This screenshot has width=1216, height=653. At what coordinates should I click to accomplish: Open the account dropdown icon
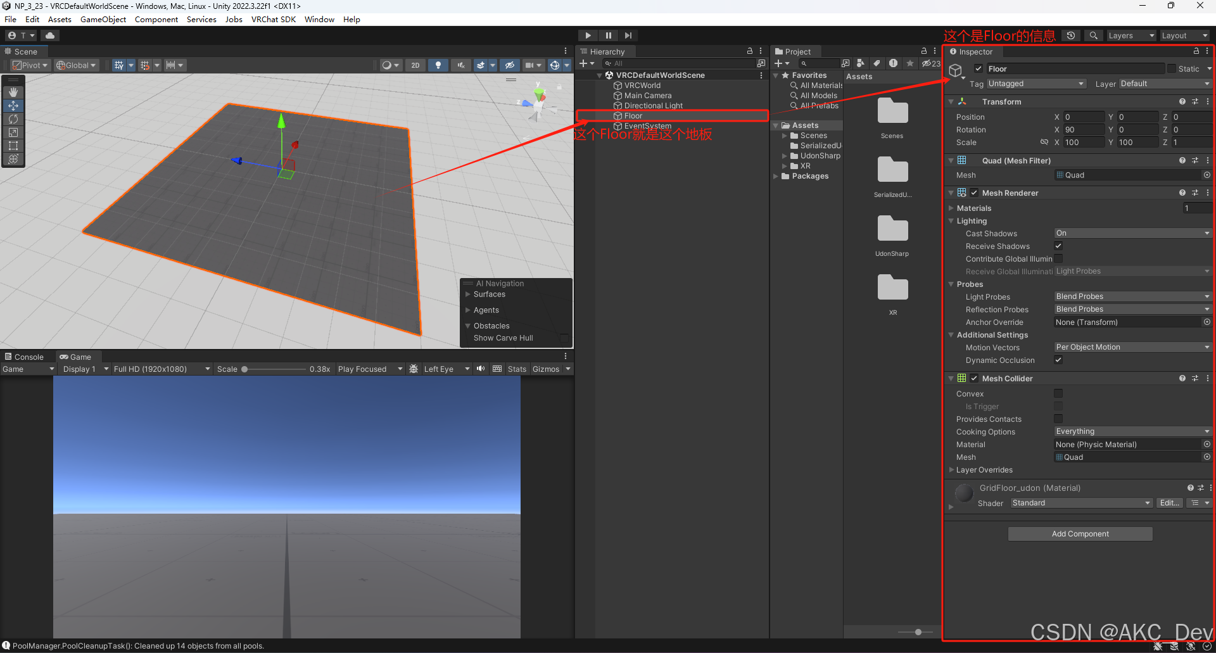(21, 35)
